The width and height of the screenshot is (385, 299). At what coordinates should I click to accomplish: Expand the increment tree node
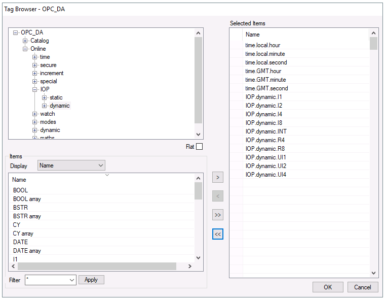point(34,73)
